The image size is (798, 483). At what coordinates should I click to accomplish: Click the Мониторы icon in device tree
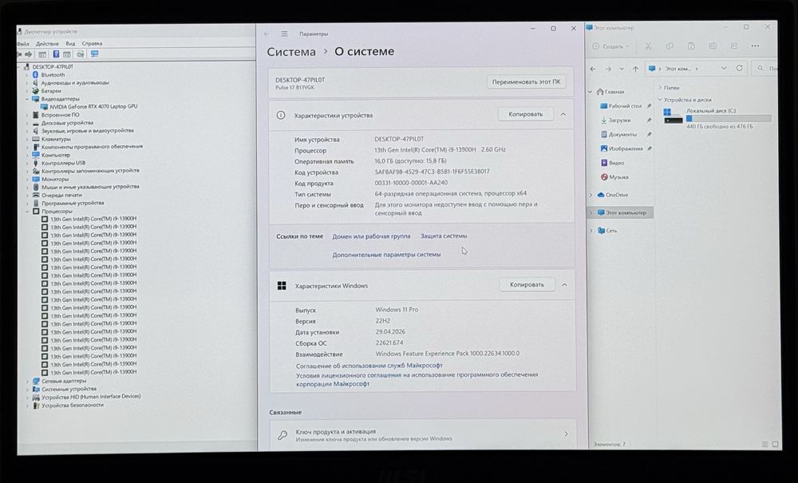pos(35,179)
